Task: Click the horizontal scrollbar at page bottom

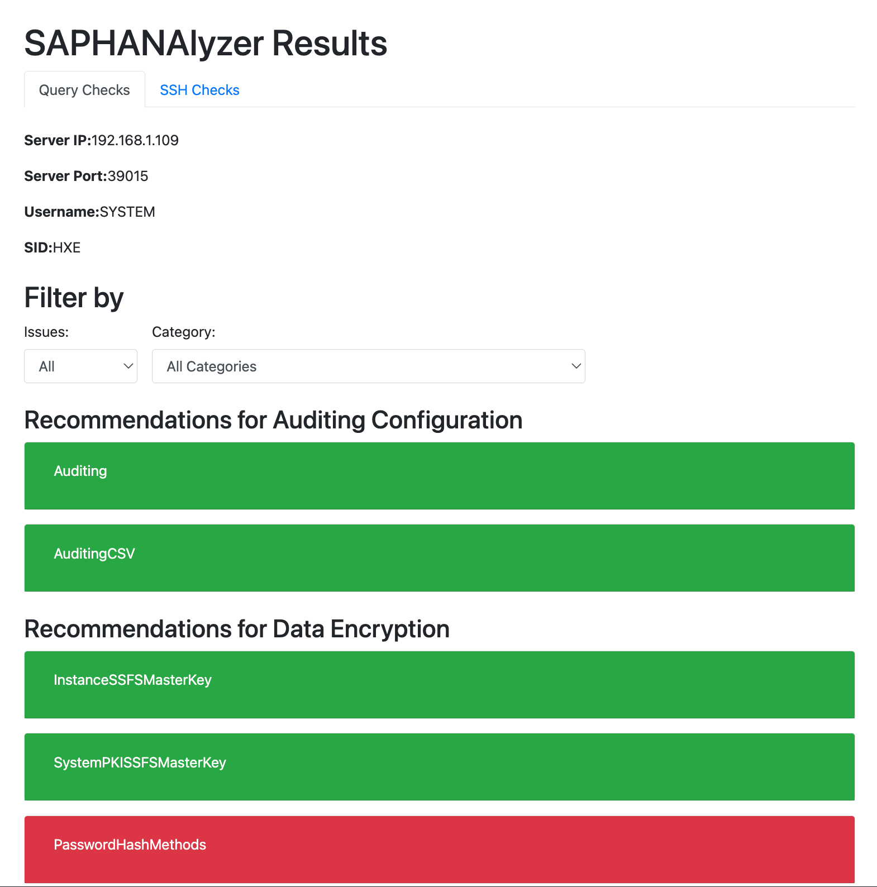Action: [438, 884]
